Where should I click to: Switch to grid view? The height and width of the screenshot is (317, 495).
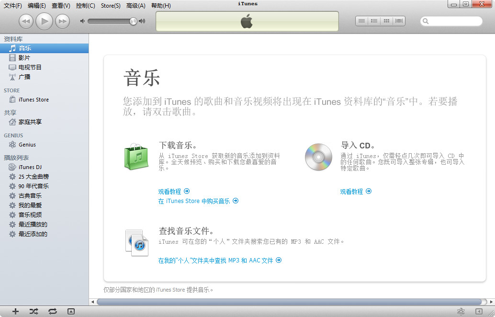[x=386, y=21]
